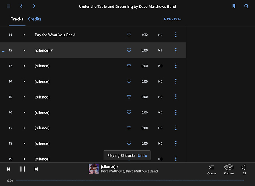
Task: Open the volume control showing 22
Action: tap(244, 170)
